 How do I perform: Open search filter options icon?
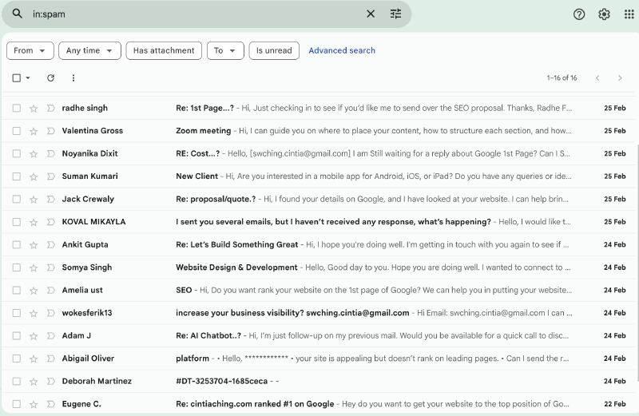click(x=395, y=14)
